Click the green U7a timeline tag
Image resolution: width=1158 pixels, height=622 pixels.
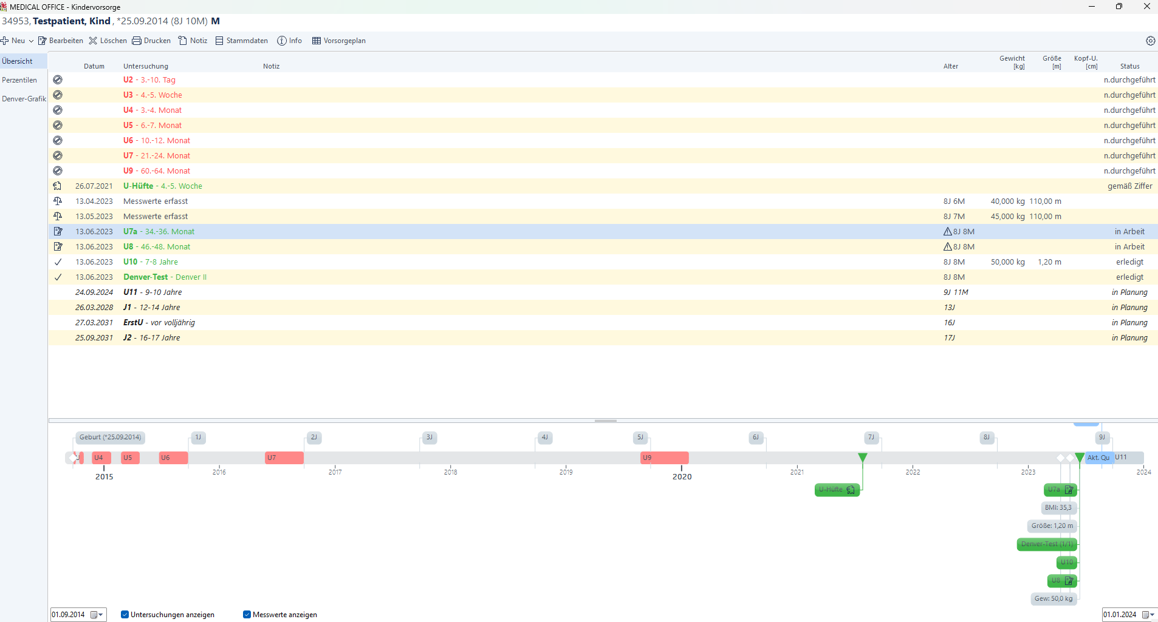(x=1060, y=490)
